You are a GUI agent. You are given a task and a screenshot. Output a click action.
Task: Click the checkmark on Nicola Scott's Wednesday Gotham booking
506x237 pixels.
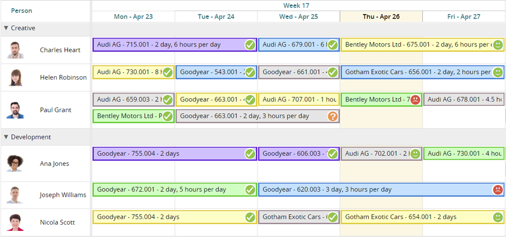333,217
